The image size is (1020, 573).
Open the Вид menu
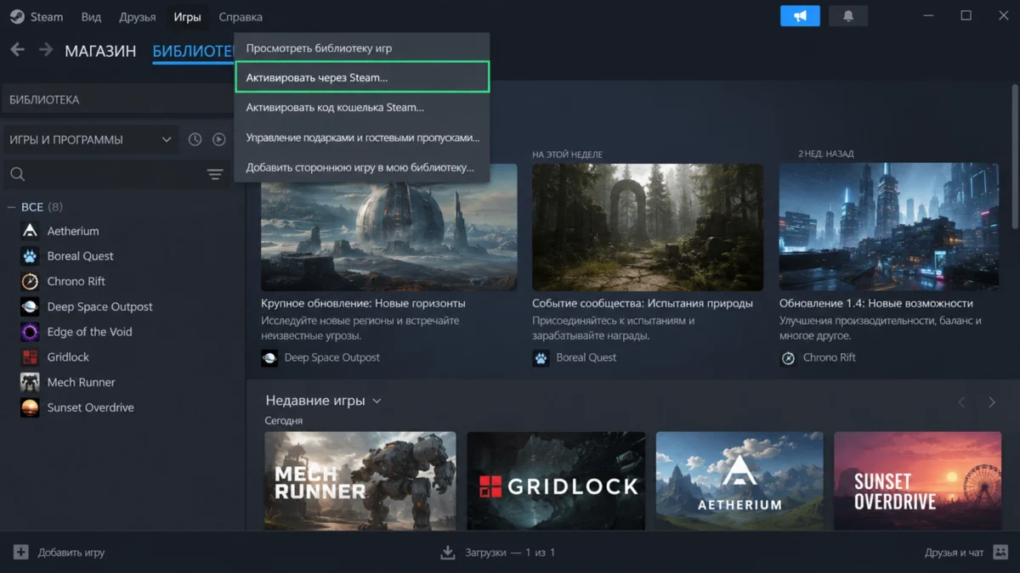click(x=91, y=16)
